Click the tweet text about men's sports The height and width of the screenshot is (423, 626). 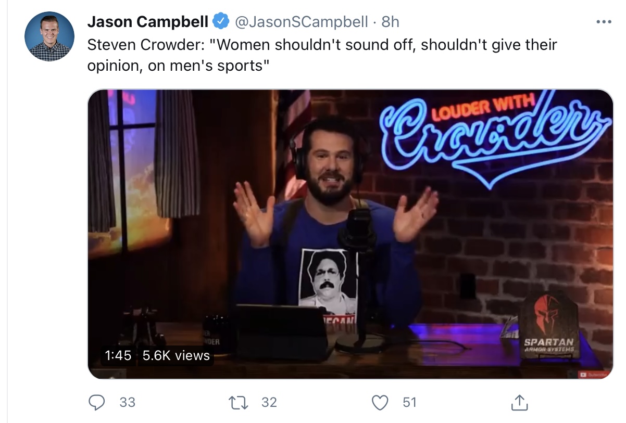(322, 56)
